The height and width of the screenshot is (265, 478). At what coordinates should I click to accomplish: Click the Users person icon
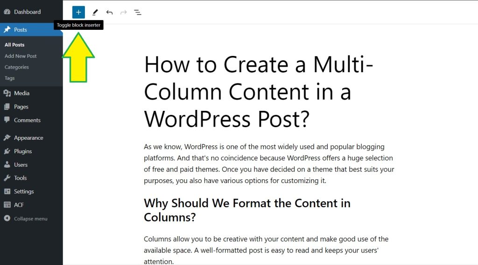[x=7, y=164]
